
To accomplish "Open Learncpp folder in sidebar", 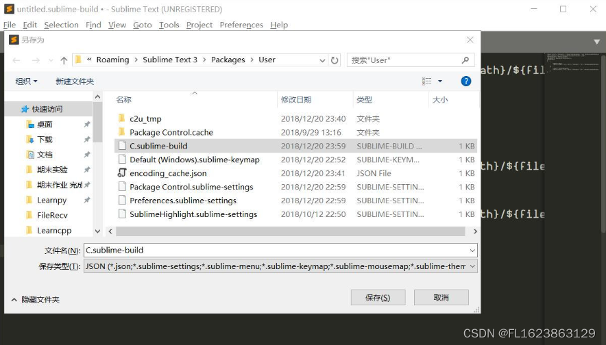I will coord(54,231).
